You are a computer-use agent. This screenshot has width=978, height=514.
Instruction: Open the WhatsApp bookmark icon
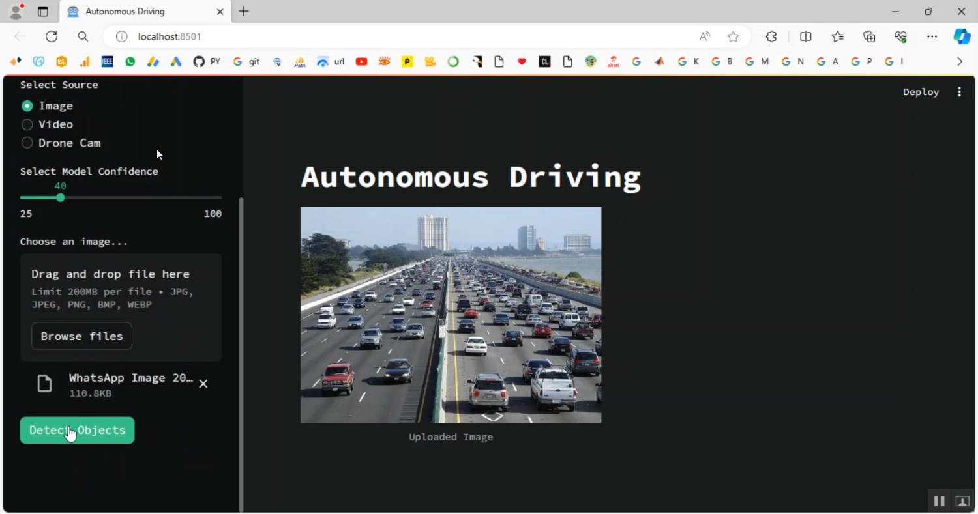click(130, 61)
